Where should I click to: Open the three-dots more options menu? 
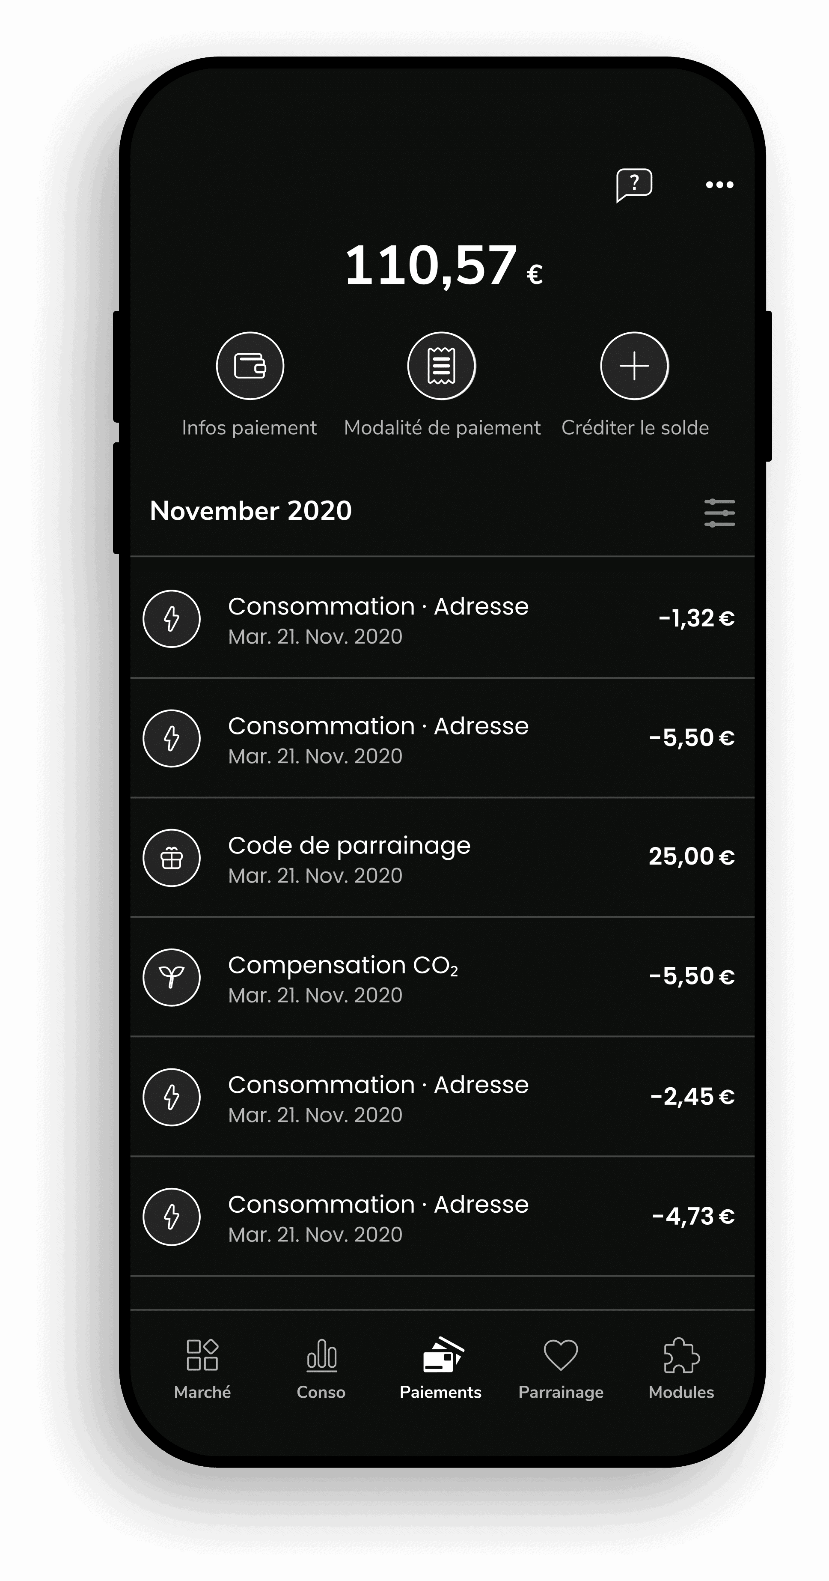(719, 185)
